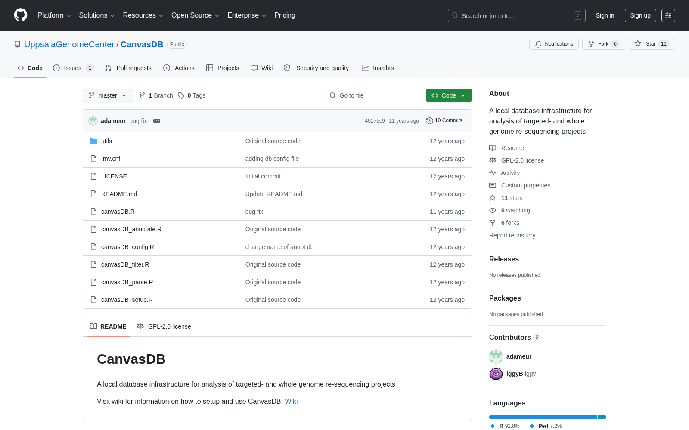
Task: Click file icon next to LICENSE
Action: point(93,176)
